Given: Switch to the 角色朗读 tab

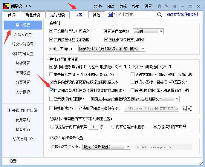Looking at the screenshot, I should (33, 15).
